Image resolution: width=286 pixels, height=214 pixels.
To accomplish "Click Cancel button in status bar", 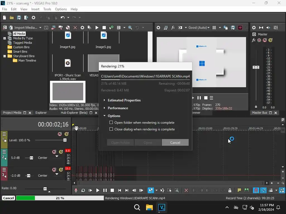I will (x=8, y=198).
